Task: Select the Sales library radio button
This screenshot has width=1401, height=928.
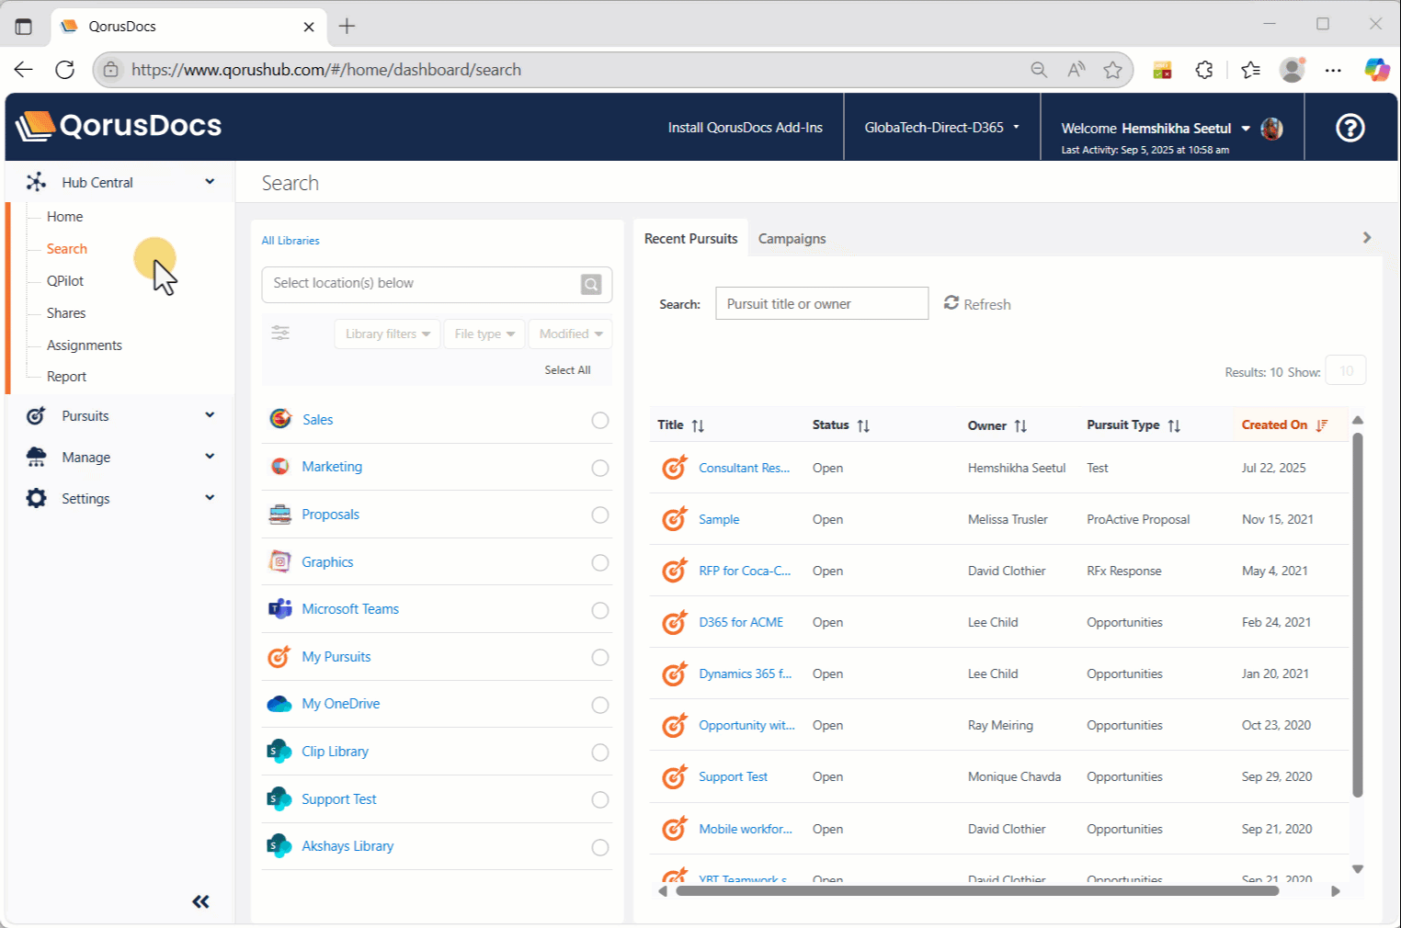Action: click(600, 420)
